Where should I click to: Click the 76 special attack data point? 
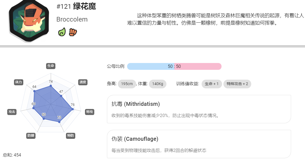tap(73, 109)
